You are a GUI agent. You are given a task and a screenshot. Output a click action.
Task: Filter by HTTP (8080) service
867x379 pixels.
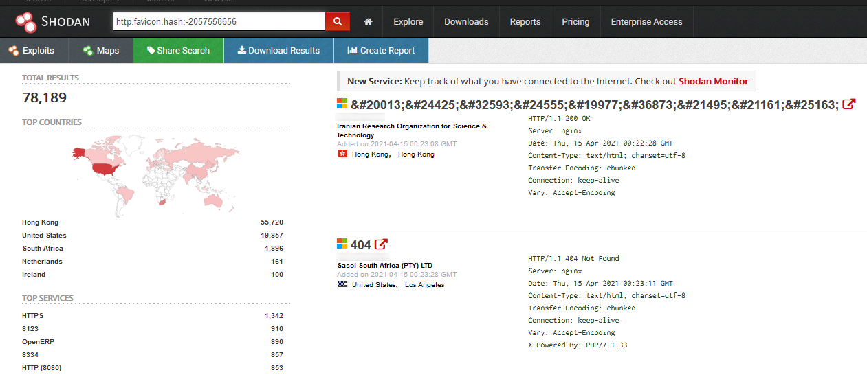42,368
